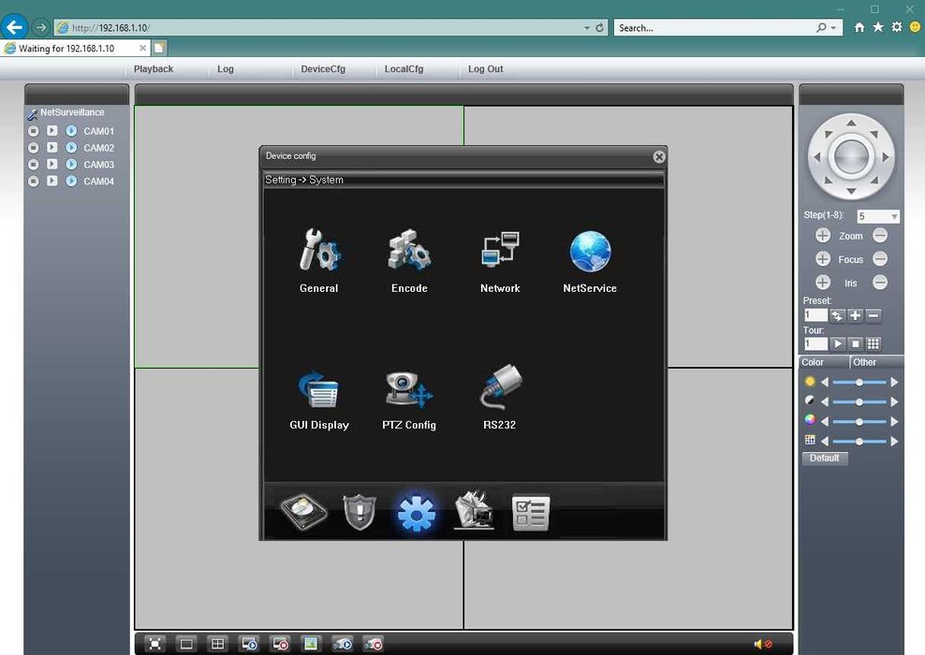Switch to the hard disk record category icon
This screenshot has height=655, width=925.
tap(304, 511)
